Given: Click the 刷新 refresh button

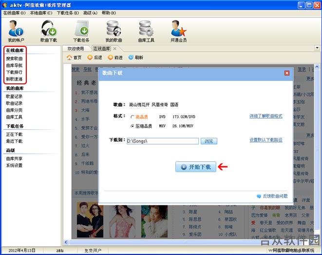Looking at the screenshot, I should [x=136, y=58].
